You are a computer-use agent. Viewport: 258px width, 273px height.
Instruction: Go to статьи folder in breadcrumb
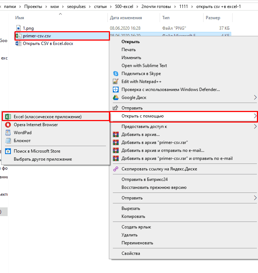pos(101,7)
